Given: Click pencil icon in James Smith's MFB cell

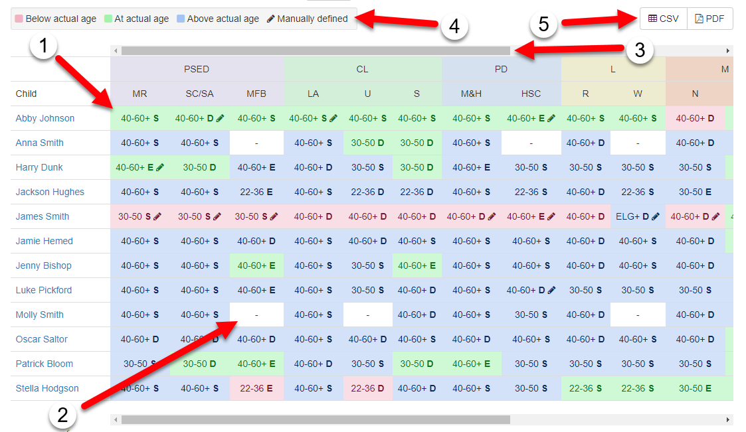Looking at the screenshot, I should (x=274, y=216).
